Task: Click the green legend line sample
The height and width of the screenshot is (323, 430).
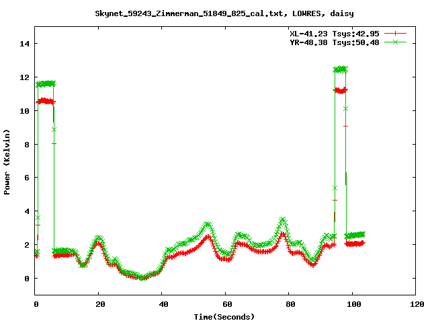Action: click(395, 42)
